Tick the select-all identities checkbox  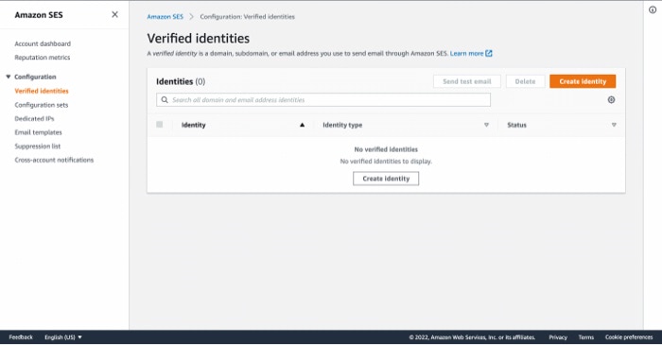pyautogui.click(x=159, y=125)
